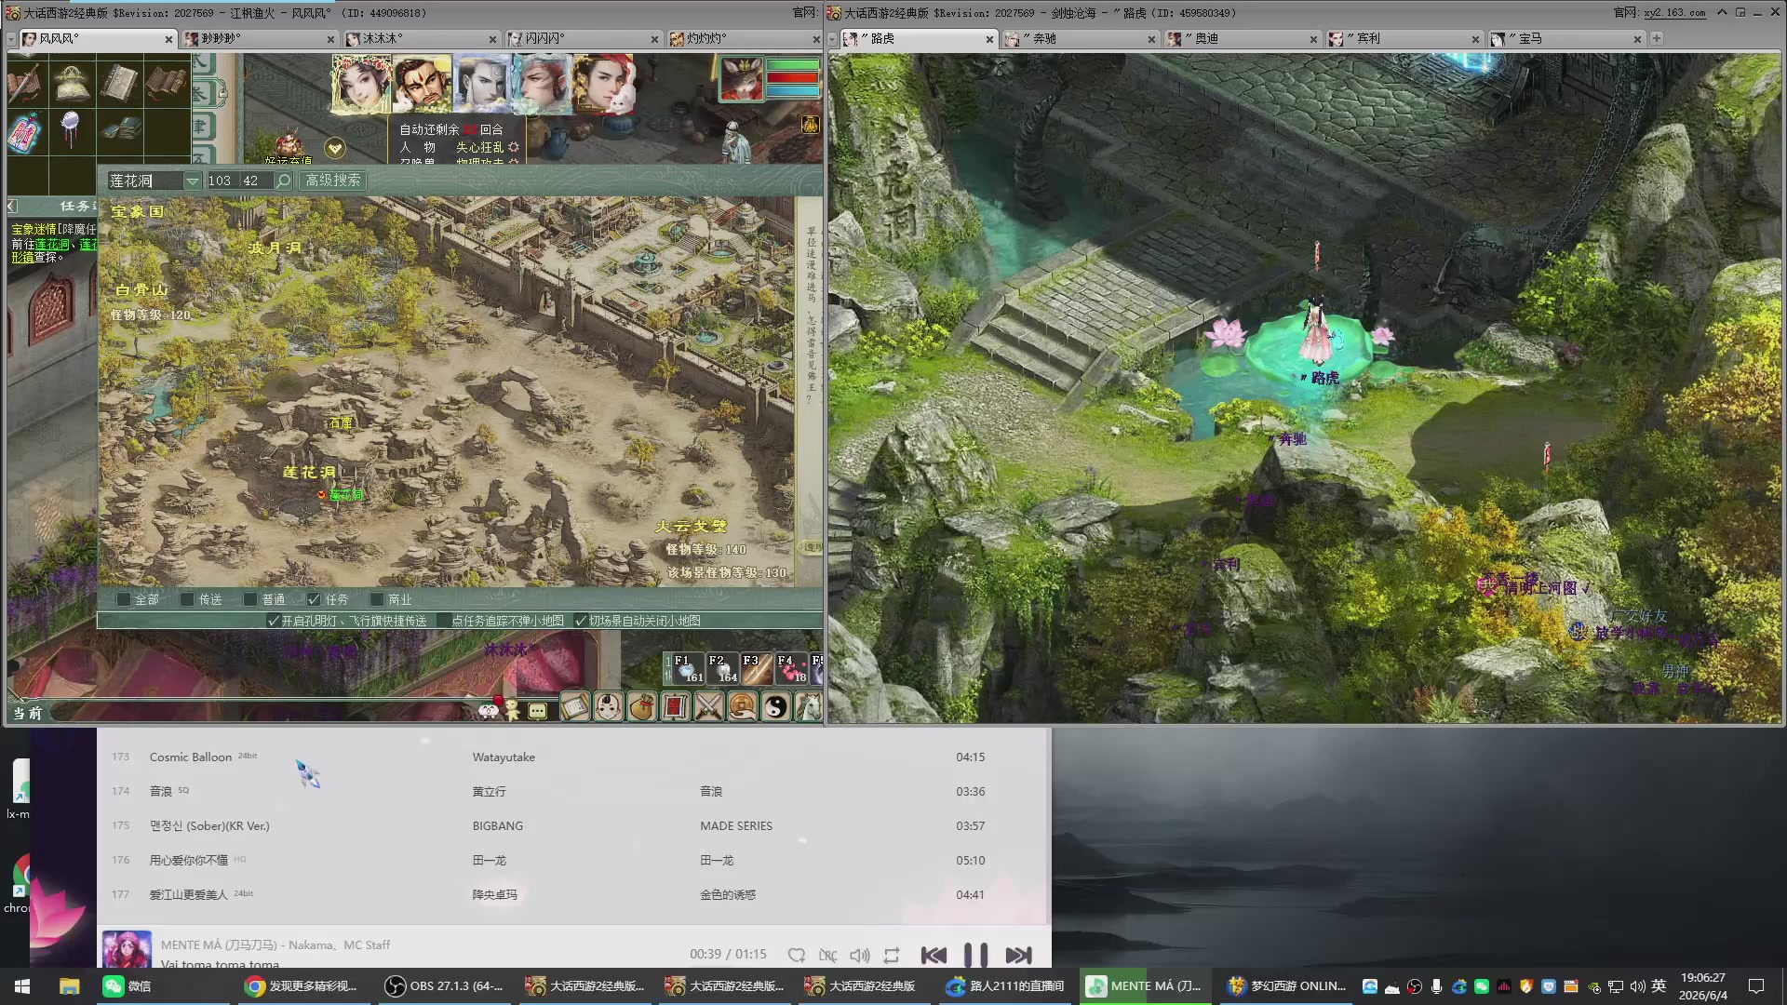
Task: Open the character baby-face icon in game toolbar
Action: 609,707
